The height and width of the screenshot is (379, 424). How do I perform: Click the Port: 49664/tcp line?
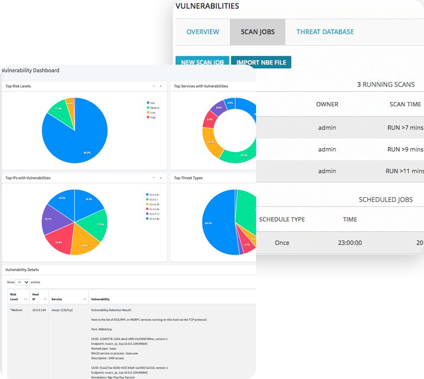102,329
